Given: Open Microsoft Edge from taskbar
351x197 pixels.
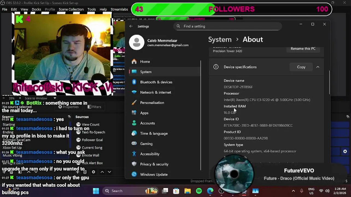Looking at the screenshot, I should point(210,191).
